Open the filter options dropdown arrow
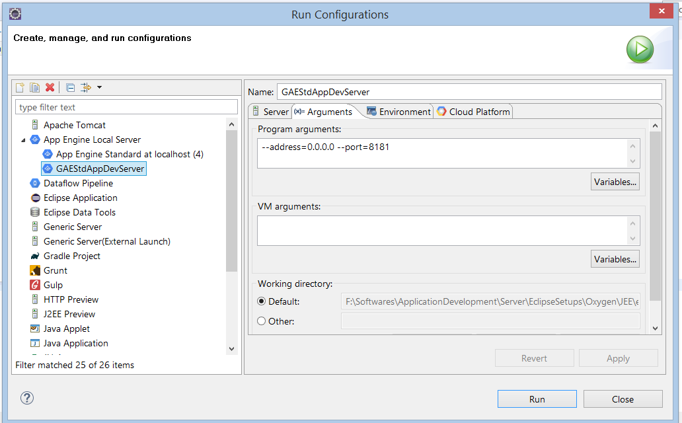The width and height of the screenshot is (682, 423). [x=99, y=87]
